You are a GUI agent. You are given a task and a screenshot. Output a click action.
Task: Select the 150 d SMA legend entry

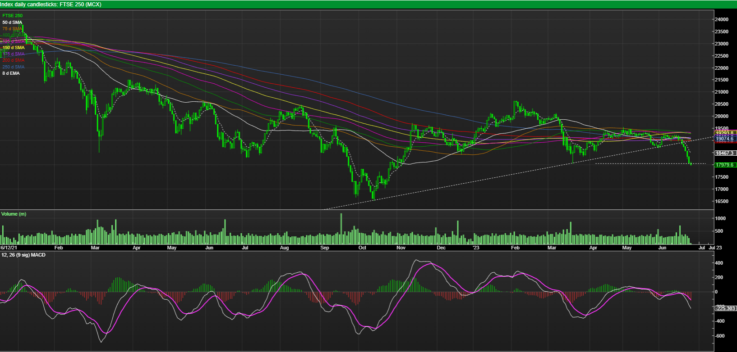[x=14, y=47]
